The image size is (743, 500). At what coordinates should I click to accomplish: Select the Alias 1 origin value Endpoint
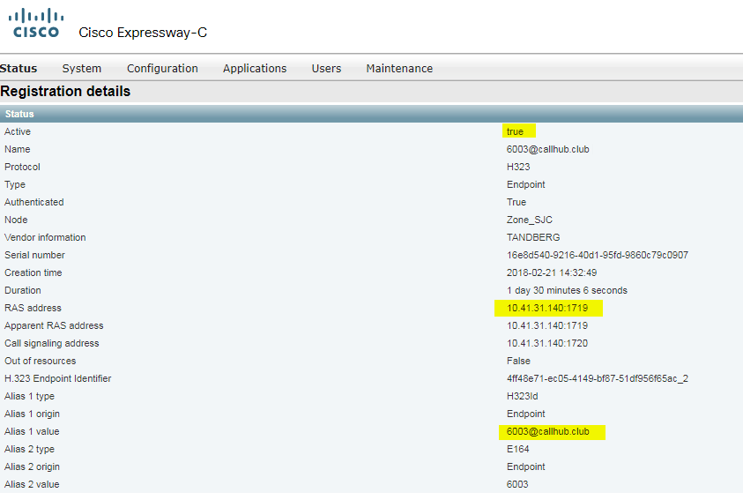pos(525,414)
